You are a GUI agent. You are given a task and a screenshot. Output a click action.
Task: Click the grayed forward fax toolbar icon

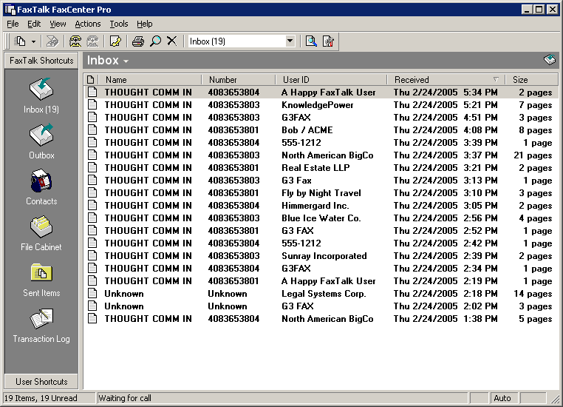pyautogui.click(x=52, y=41)
